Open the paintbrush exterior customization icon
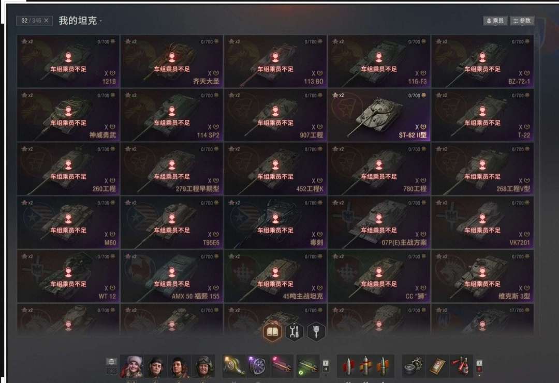 click(316, 332)
